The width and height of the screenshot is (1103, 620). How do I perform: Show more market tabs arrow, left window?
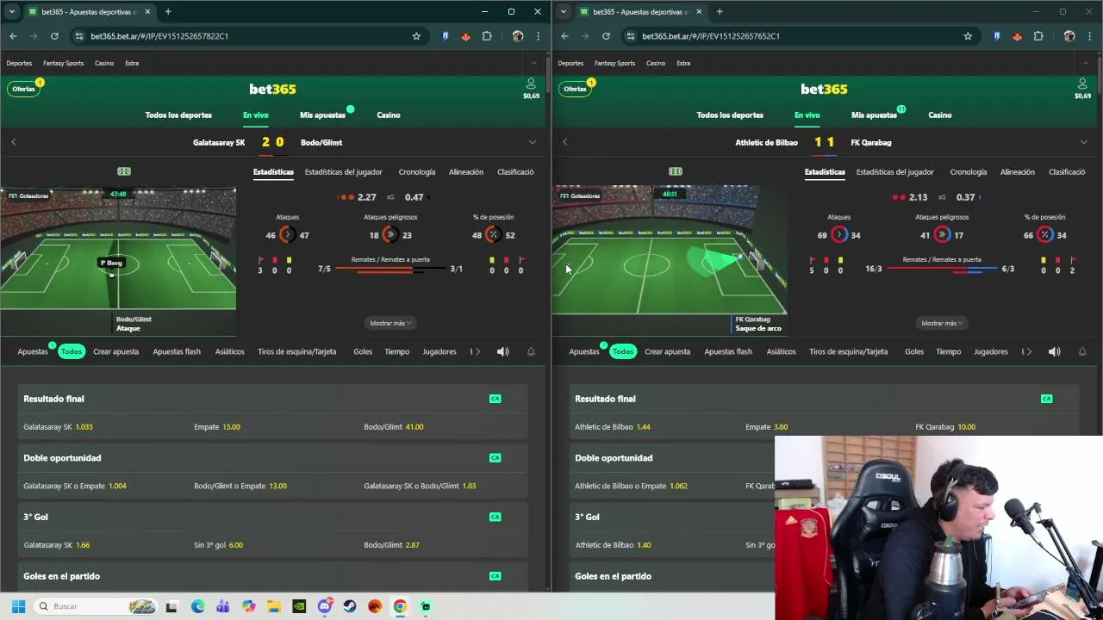point(477,351)
